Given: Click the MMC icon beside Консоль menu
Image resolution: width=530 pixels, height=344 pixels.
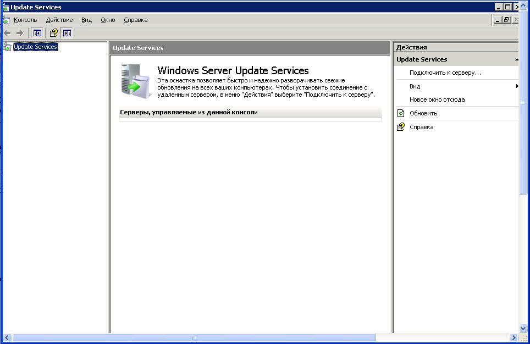Looking at the screenshot, I should pos(7,20).
